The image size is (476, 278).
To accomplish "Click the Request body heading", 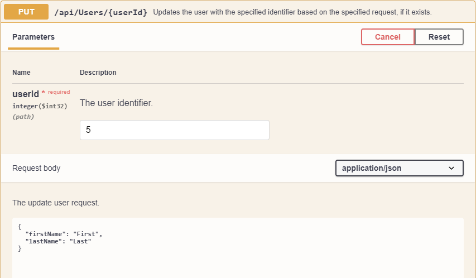I will pos(36,168).
